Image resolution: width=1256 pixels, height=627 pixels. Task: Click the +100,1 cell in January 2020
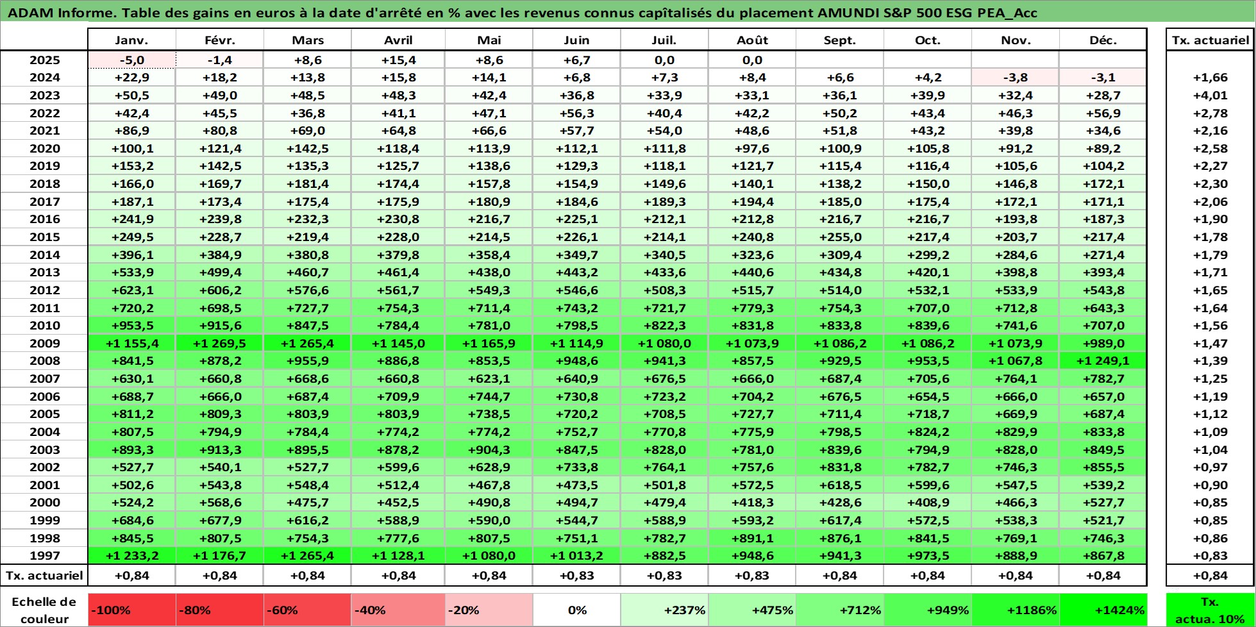pyautogui.click(x=131, y=149)
